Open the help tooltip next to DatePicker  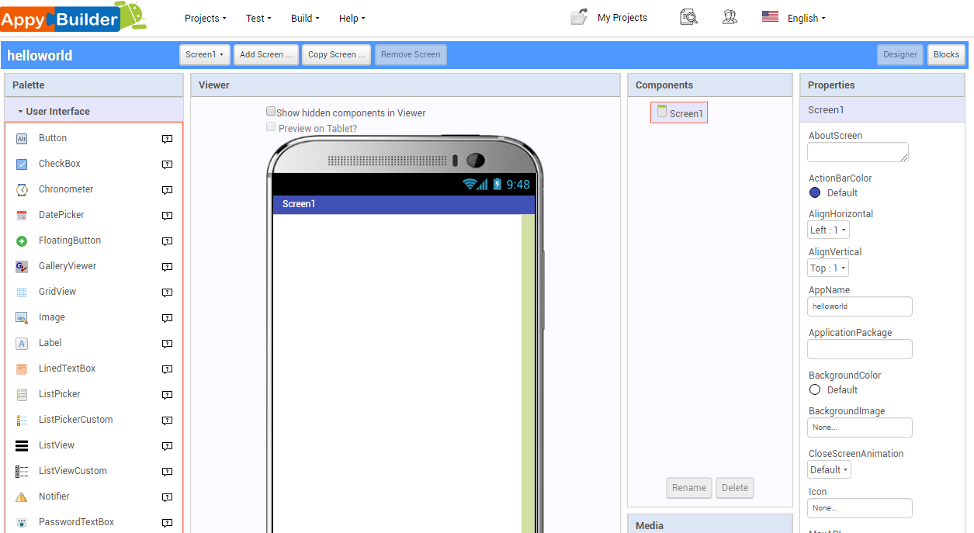(167, 216)
